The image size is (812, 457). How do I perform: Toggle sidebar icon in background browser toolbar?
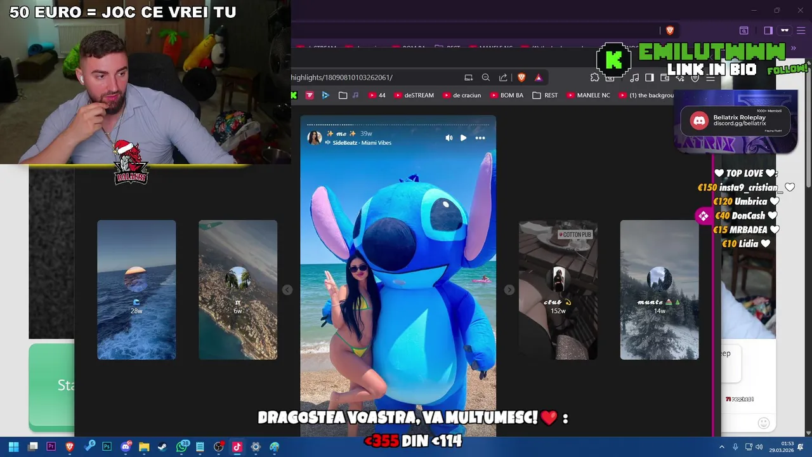pyautogui.click(x=768, y=30)
